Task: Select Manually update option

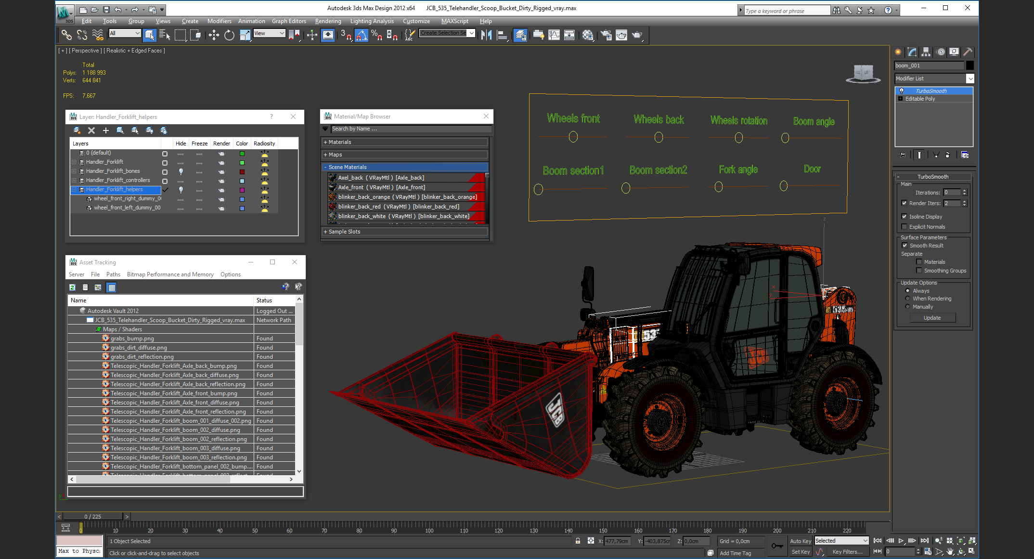Action: pos(908,307)
